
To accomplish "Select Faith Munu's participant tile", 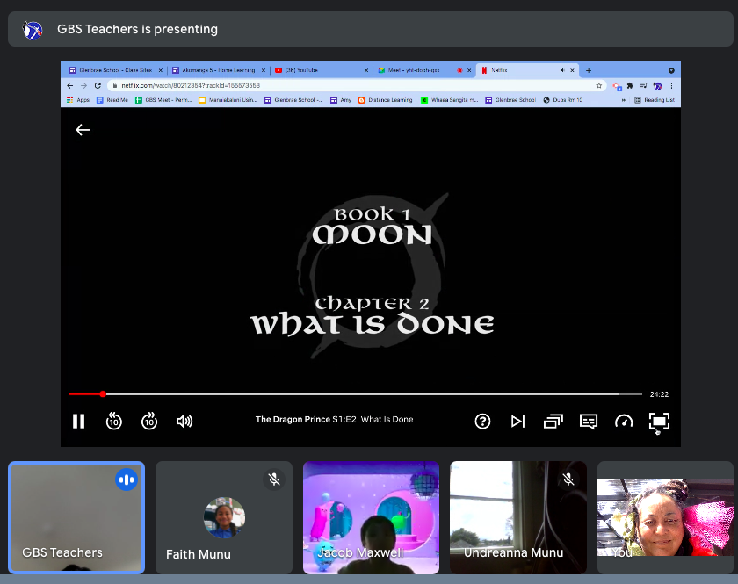I will point(224,517).
